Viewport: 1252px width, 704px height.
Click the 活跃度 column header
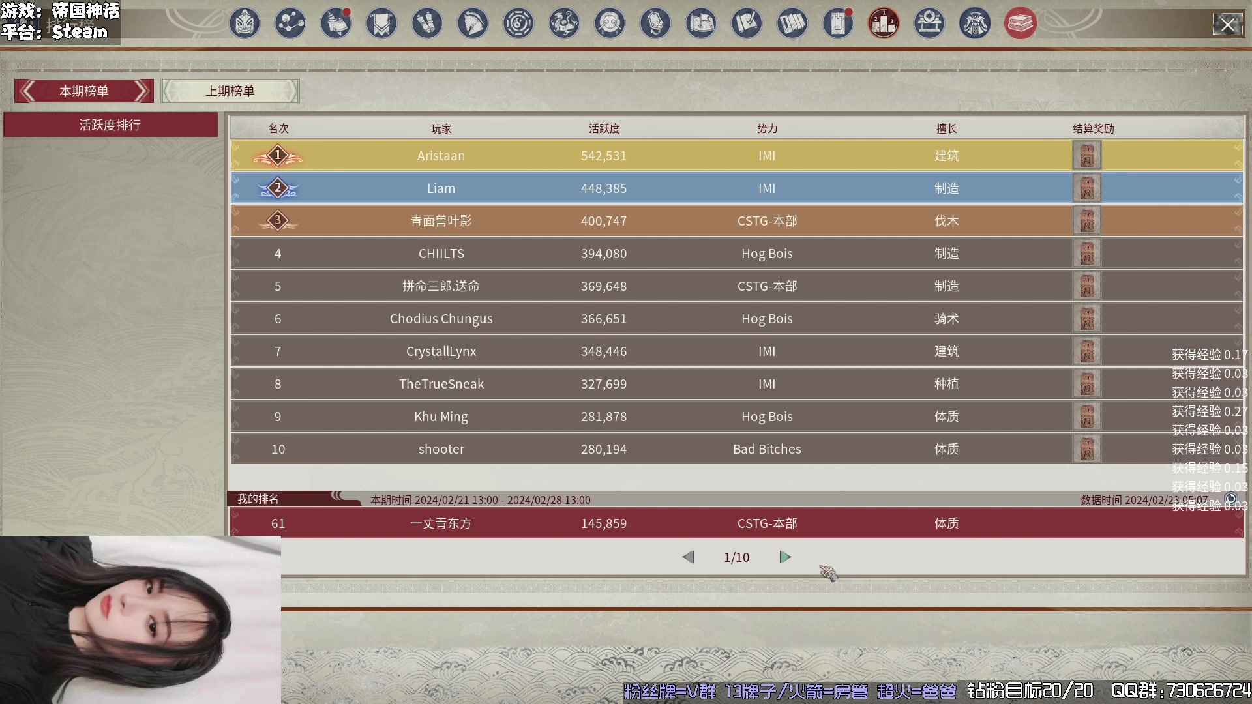click(x=604, y=128)
